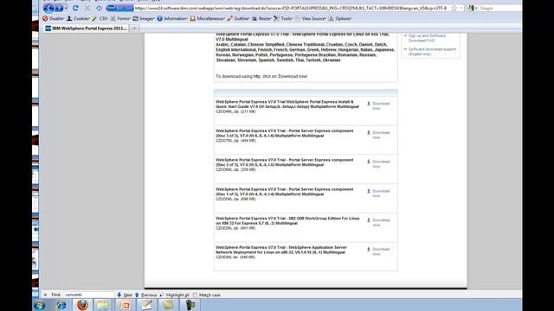Open the CSS developer menu
The height and width of the screenshot is (311, 554).
100,18
